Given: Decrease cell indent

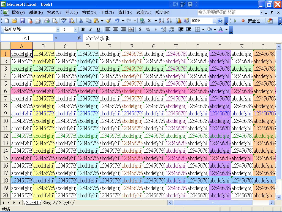Looking at the screenshot, I should point(181,30).
